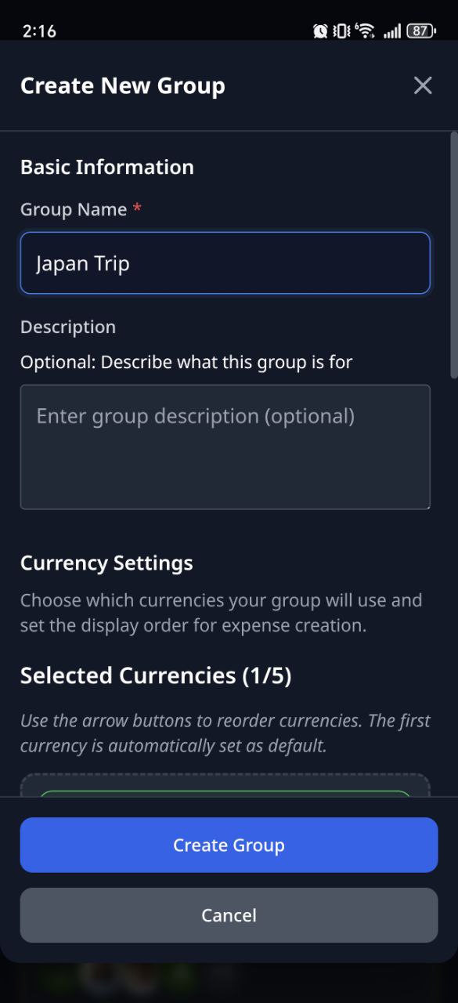Viewport: 458px width, 1003px height.
Task: Cancel group creation
Action: tap(229, 915)
